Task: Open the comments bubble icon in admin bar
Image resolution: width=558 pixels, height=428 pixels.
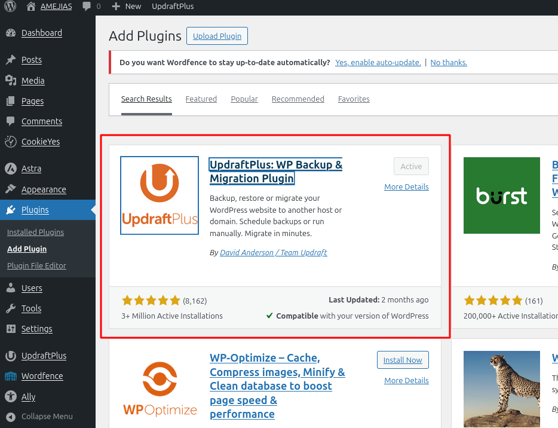Action: pyautogui.click(x=87, y=7)
